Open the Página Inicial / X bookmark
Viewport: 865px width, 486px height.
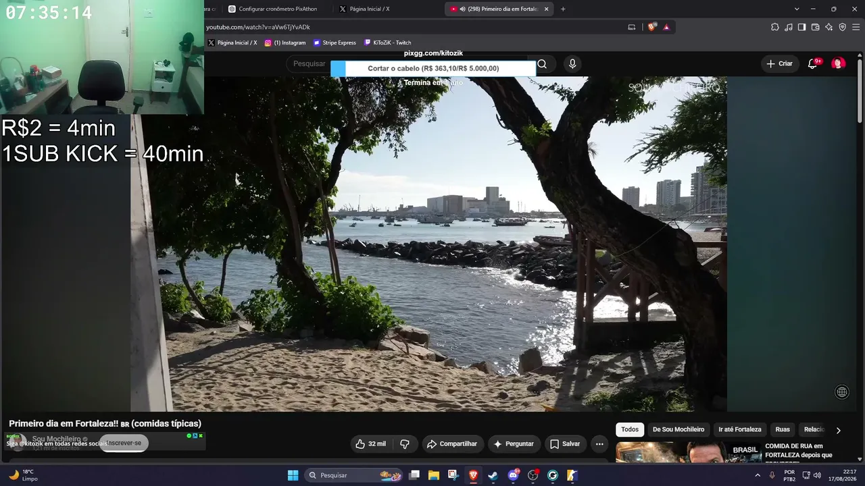pos(232,43)
